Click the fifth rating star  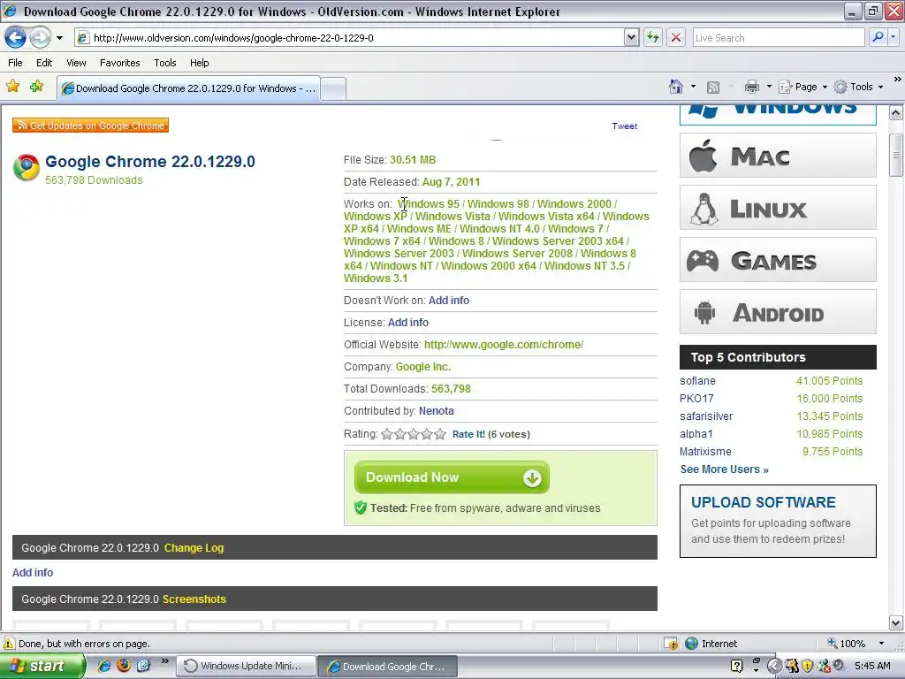pos(440,434)
